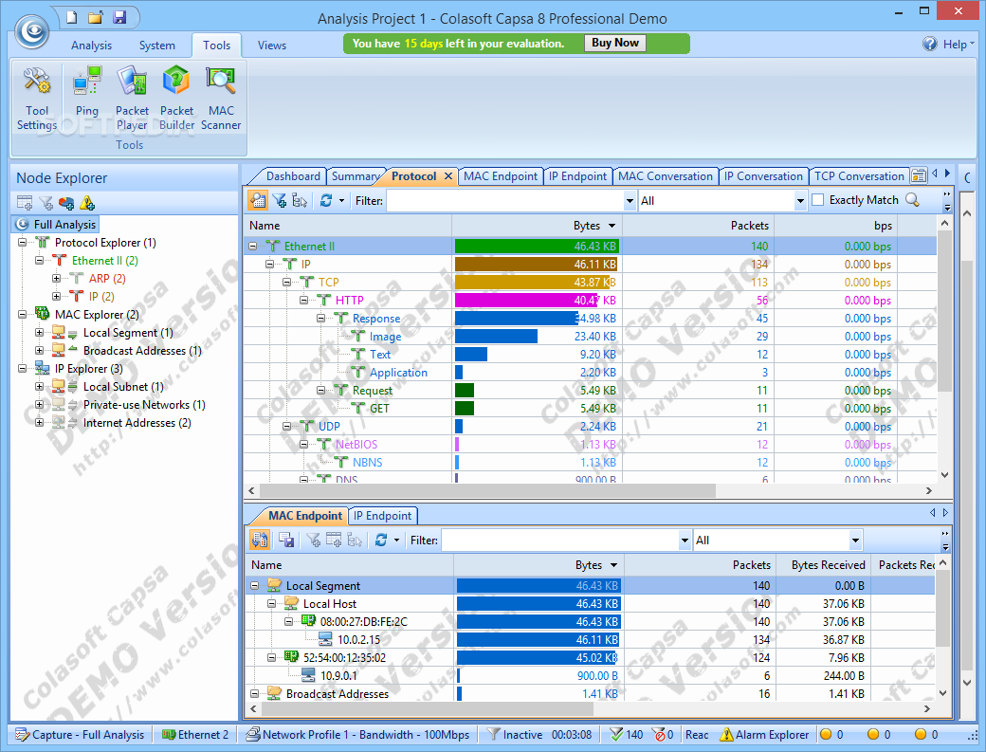Expand Internet Addresses (2) node
This screenshot has width=986, height=752.
coord(40,423)
